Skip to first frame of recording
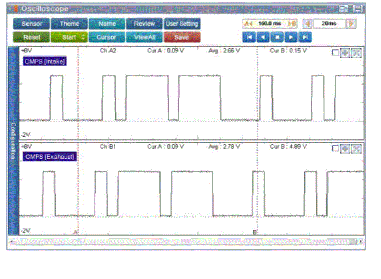Screen dimensions: 381x279 250,37
